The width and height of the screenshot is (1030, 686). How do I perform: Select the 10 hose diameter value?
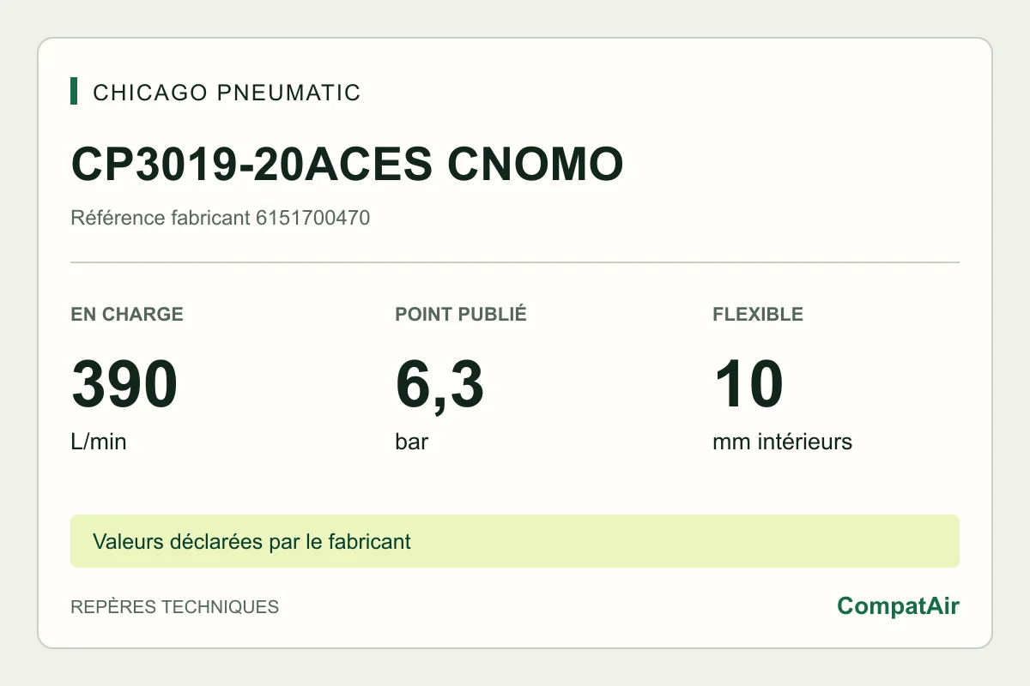pyautogui.click(x=748, y=385)
